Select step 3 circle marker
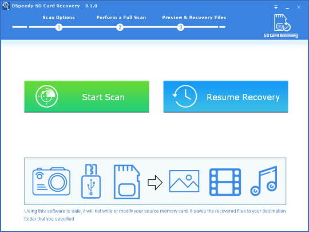 coord(180,27)
